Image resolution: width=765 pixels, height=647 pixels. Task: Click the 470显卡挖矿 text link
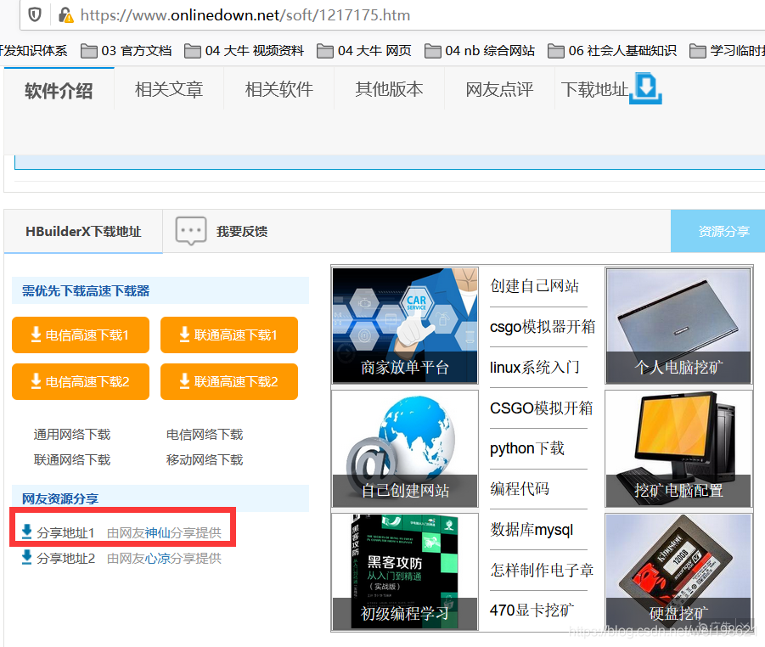532,610
